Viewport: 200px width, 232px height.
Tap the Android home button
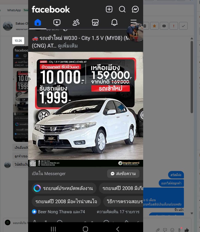[x=85, y=229]
